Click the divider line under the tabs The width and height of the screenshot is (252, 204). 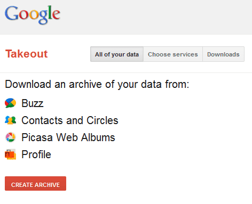126,72
